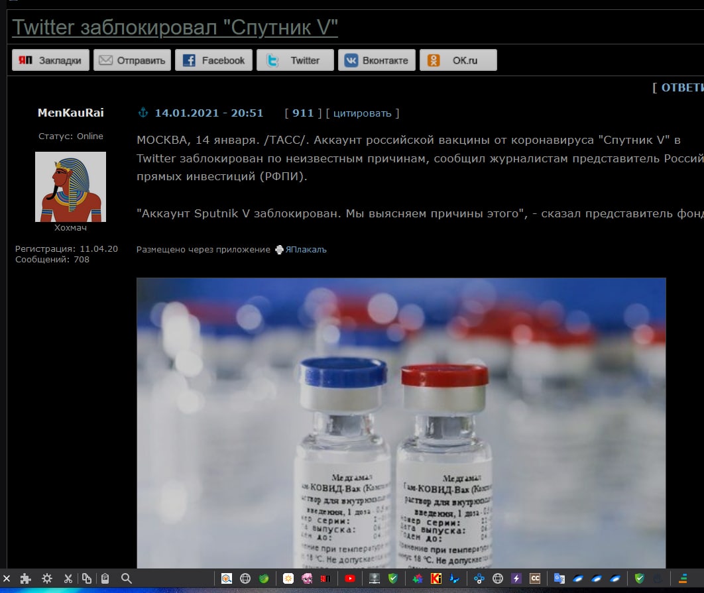Screen dimensions: 704x593
Task: Click the brown CC captions icon
Action: [535, 578]
